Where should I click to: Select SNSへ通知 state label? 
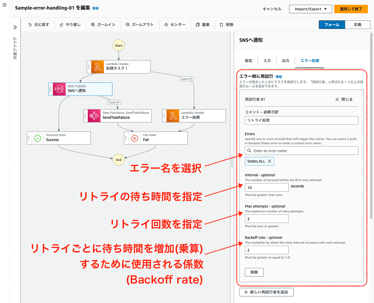coord(77,91)
